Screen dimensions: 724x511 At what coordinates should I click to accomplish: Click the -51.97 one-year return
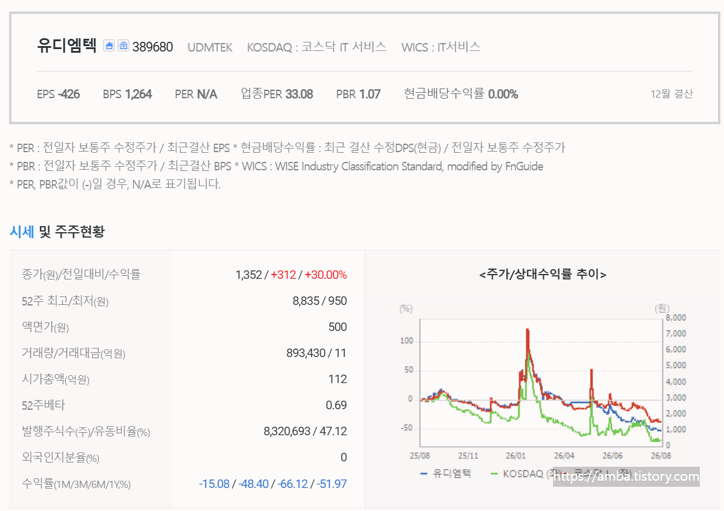332,484
